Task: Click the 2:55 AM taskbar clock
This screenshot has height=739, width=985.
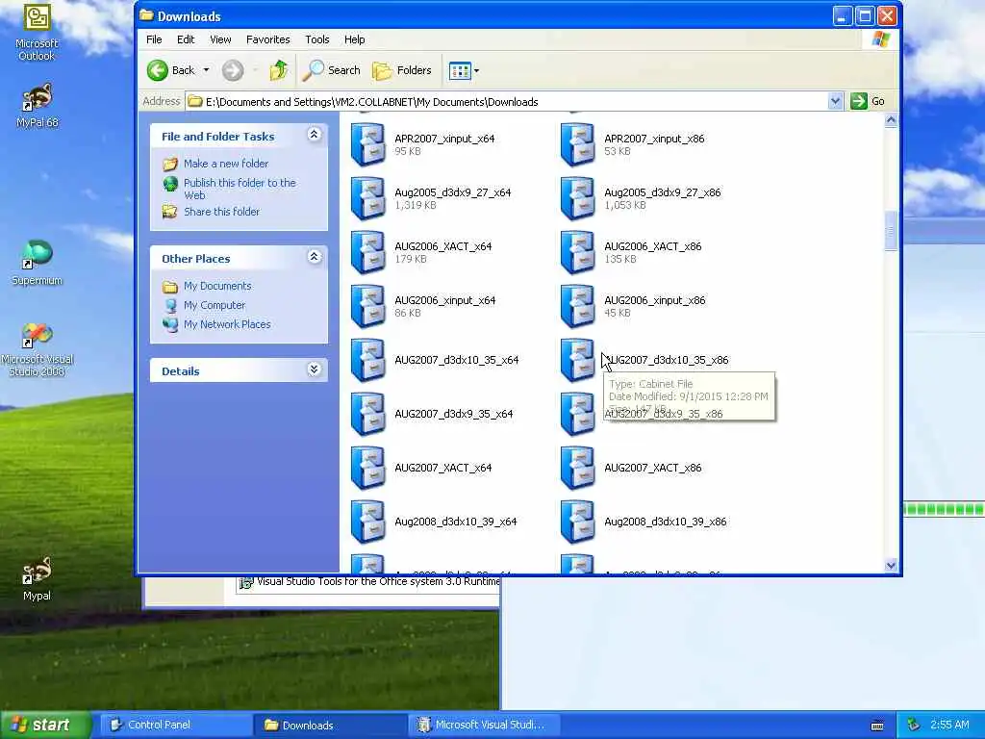Action: pyautogui.click(x=949, y=726)
